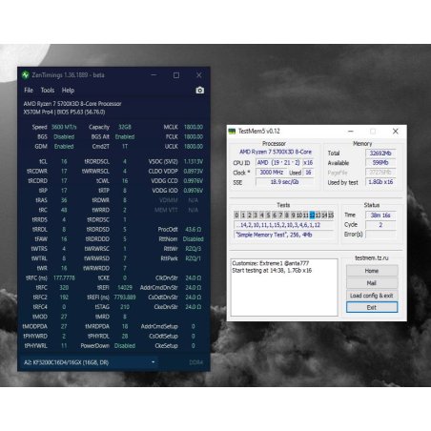
Task: Click the CPU ID AMD (19 · 21 · 2) field
Action: [x=278, y=163]
